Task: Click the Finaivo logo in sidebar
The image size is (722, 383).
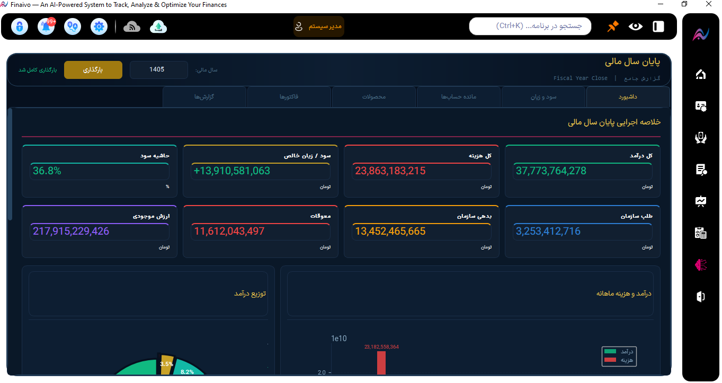Action: 701,34
